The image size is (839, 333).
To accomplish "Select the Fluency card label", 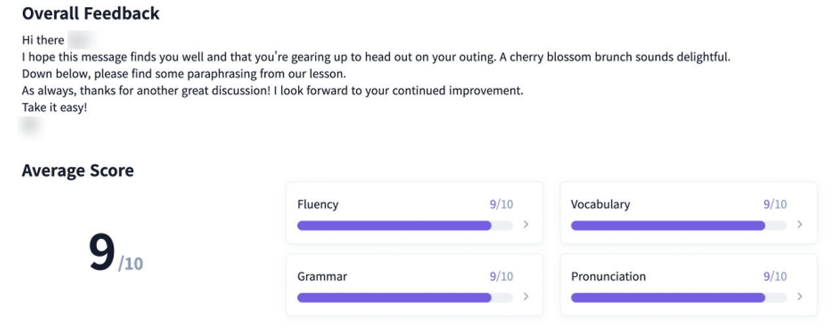I will 318,204.
